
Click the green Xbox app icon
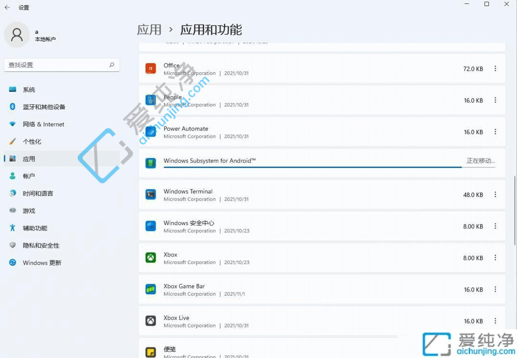click(x=151, y=258)
